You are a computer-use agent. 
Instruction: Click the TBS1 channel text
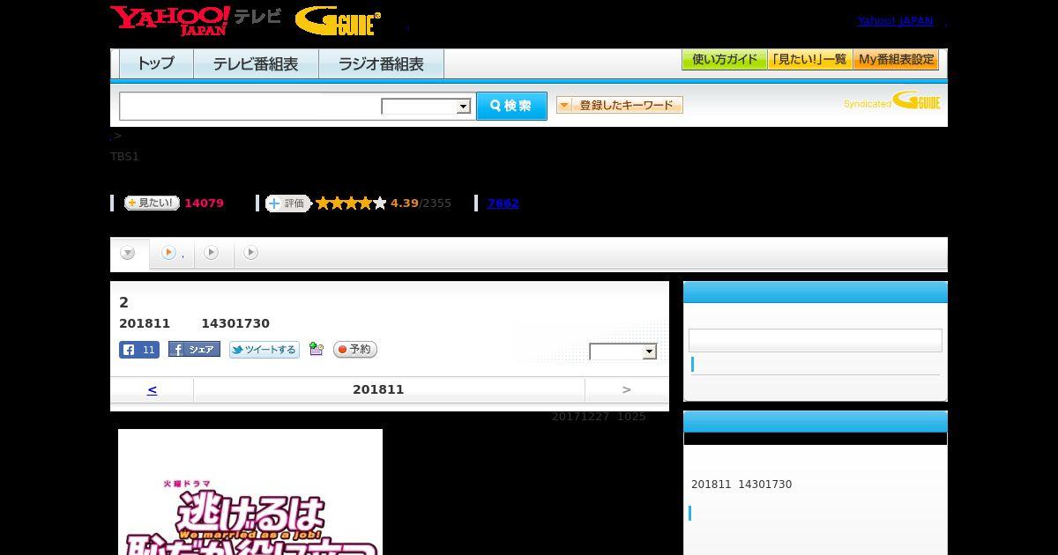point(124,157)
